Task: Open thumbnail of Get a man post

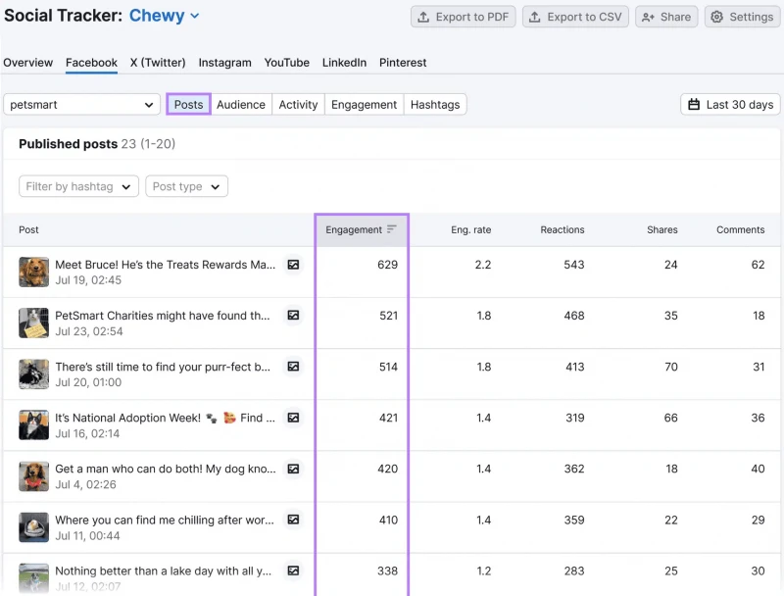Action: coord(34,476)
